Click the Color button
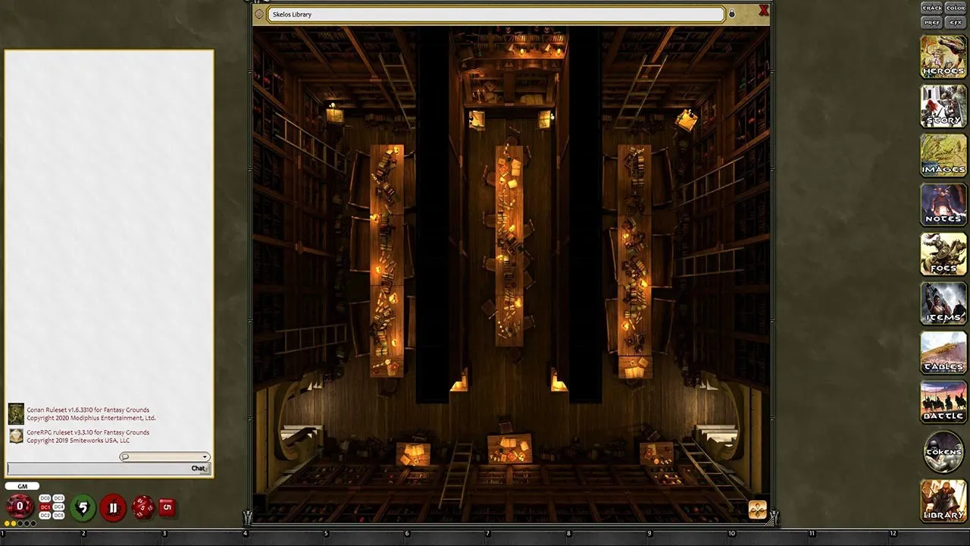Image resolution: width=970 pixels, height=546 pixels. [x=956, y=8]
